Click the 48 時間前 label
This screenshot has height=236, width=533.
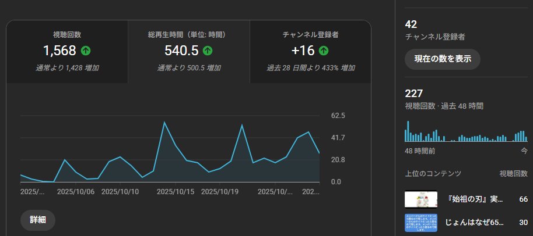pyautogui.click(x=420, y=151)
